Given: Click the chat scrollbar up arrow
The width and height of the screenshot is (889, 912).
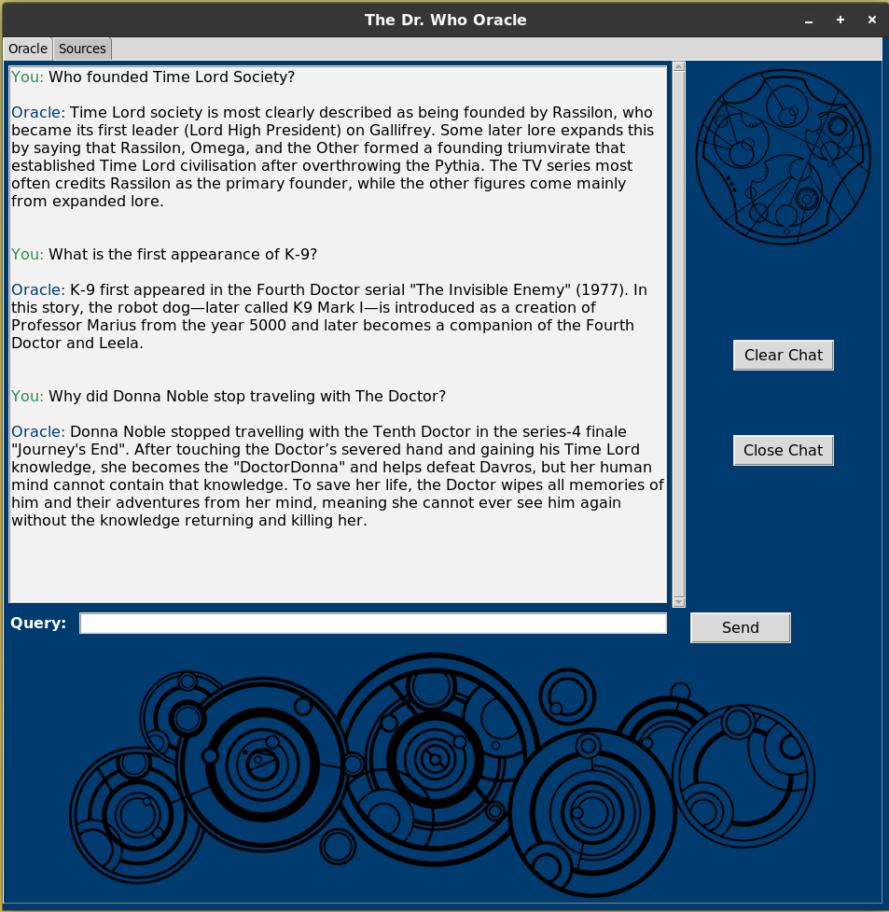Looking at the screenshot, I should pos(678,67).
